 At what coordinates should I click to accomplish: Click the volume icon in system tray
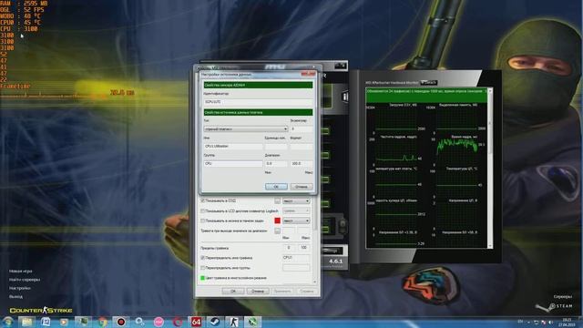(x=550, y=322)
